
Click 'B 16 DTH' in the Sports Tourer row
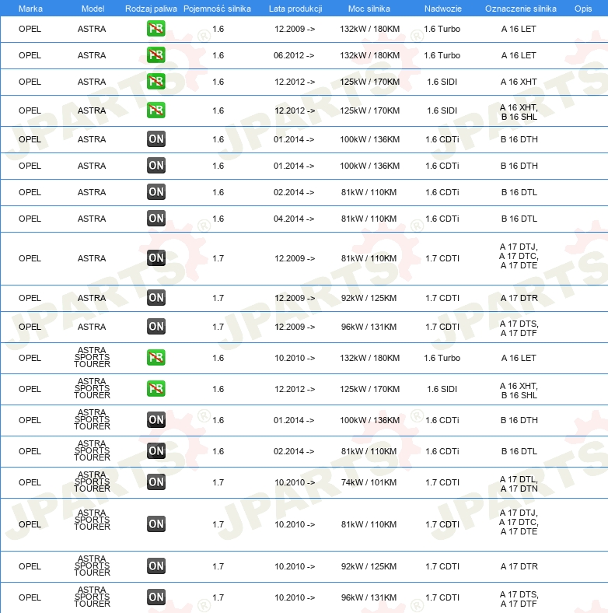pos(519,420)
